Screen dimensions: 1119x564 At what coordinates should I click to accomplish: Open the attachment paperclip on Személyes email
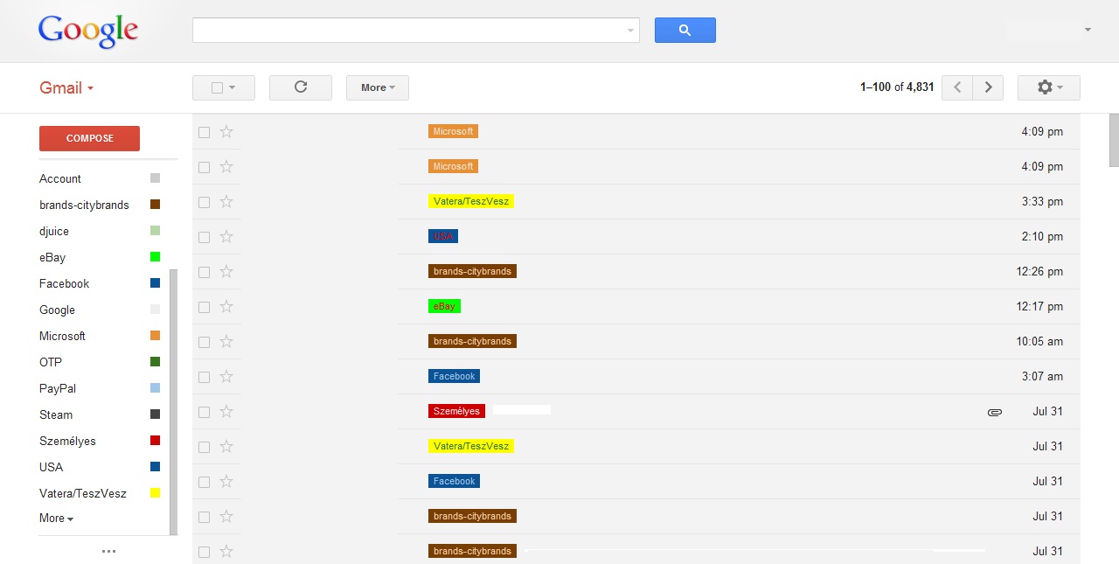(995, 412)
